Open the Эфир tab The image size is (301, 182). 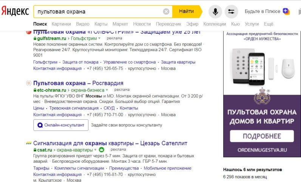192,24
